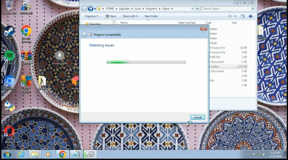
Task: Expand the change view options arrow
Action: (x=235, y=16)
